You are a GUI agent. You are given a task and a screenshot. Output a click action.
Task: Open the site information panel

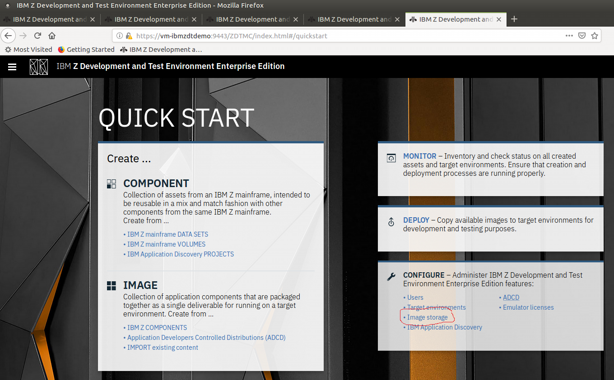pyautogui.click(x=120, y=36)
